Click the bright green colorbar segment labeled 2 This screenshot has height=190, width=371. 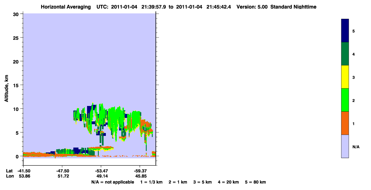345,100
